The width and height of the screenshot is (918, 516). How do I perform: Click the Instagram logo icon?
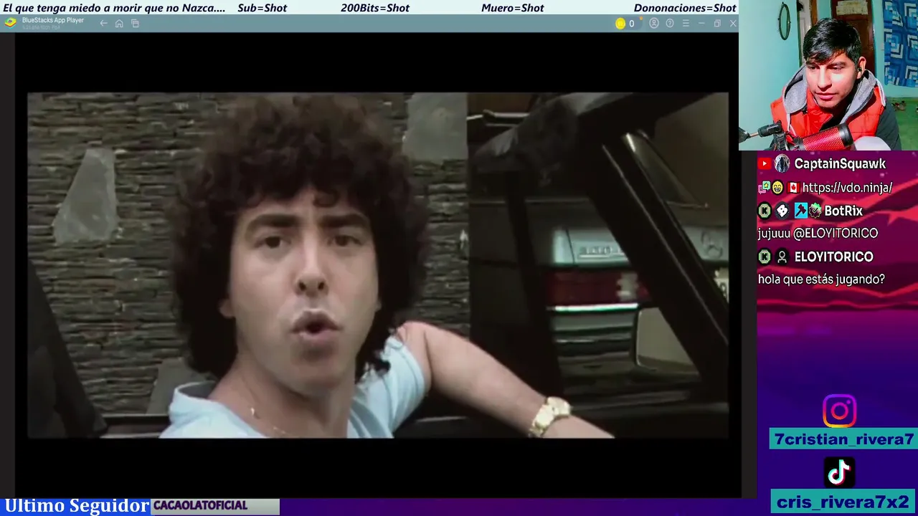click(839, 411)
